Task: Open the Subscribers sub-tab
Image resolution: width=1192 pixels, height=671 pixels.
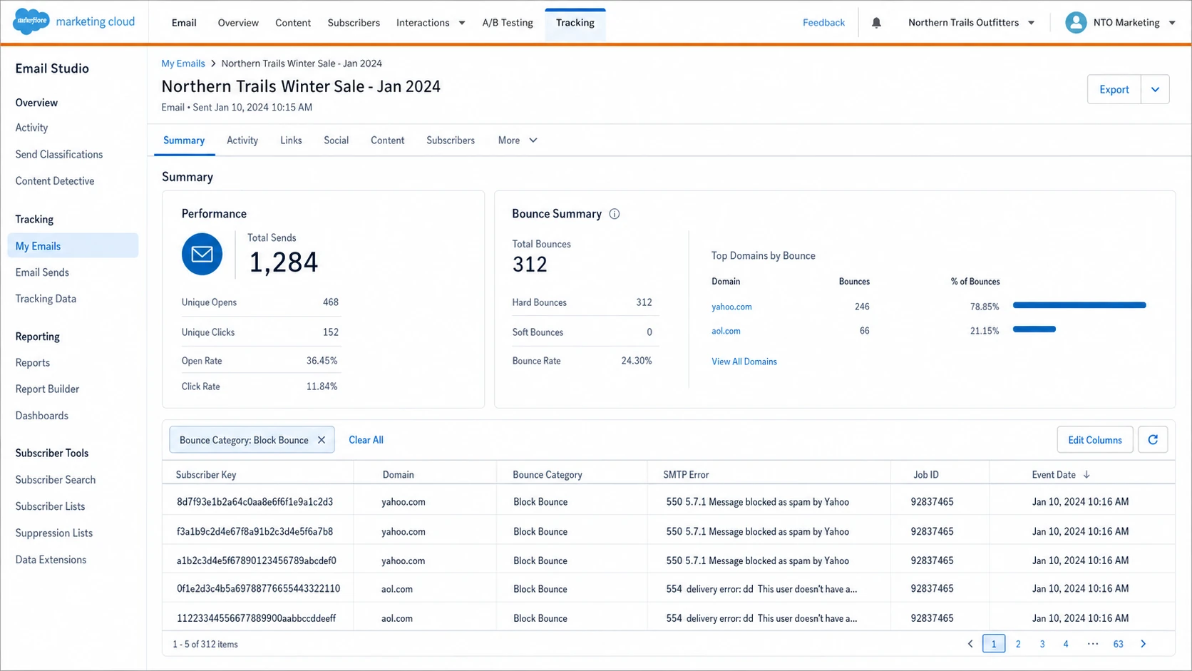Action: [451, 140]
